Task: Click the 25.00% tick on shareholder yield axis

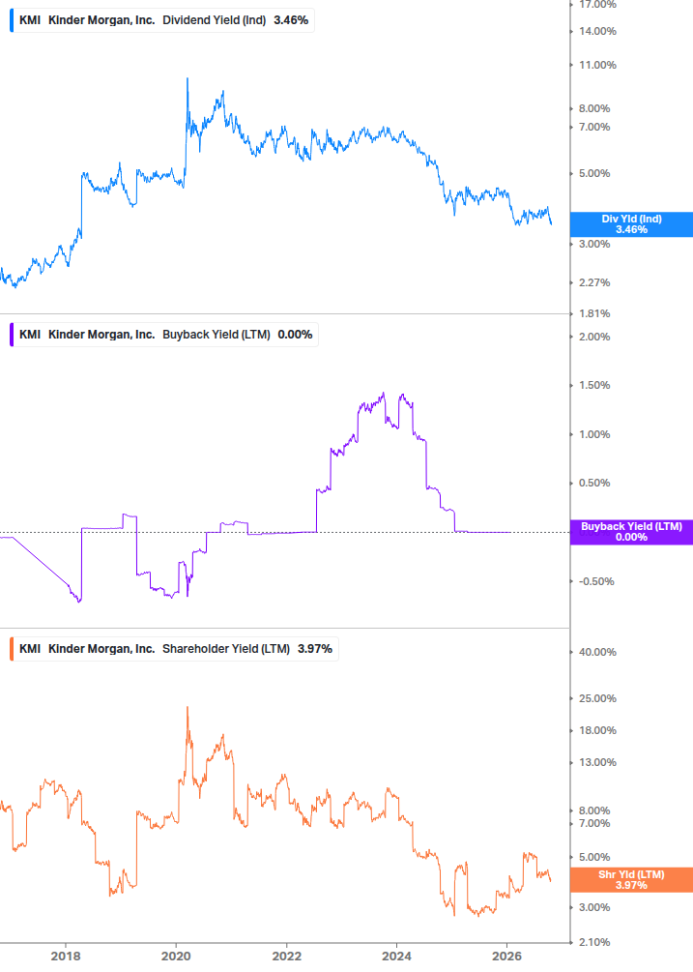Action: click(x=597, y=698)
